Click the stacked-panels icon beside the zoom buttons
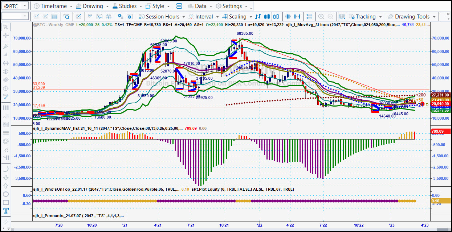Image resolution: width=452 pixels, height=232 pixels. coord(309,16)
